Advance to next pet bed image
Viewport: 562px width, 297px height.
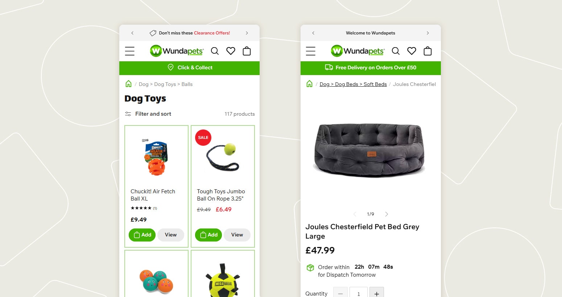[387, 214]
